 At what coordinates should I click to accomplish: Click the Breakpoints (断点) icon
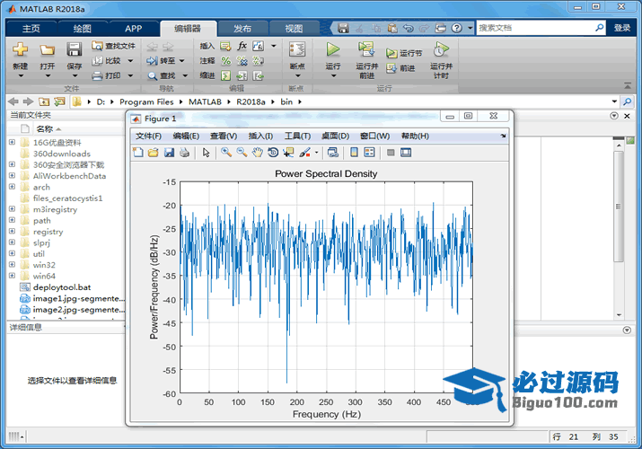click(297, 49)
